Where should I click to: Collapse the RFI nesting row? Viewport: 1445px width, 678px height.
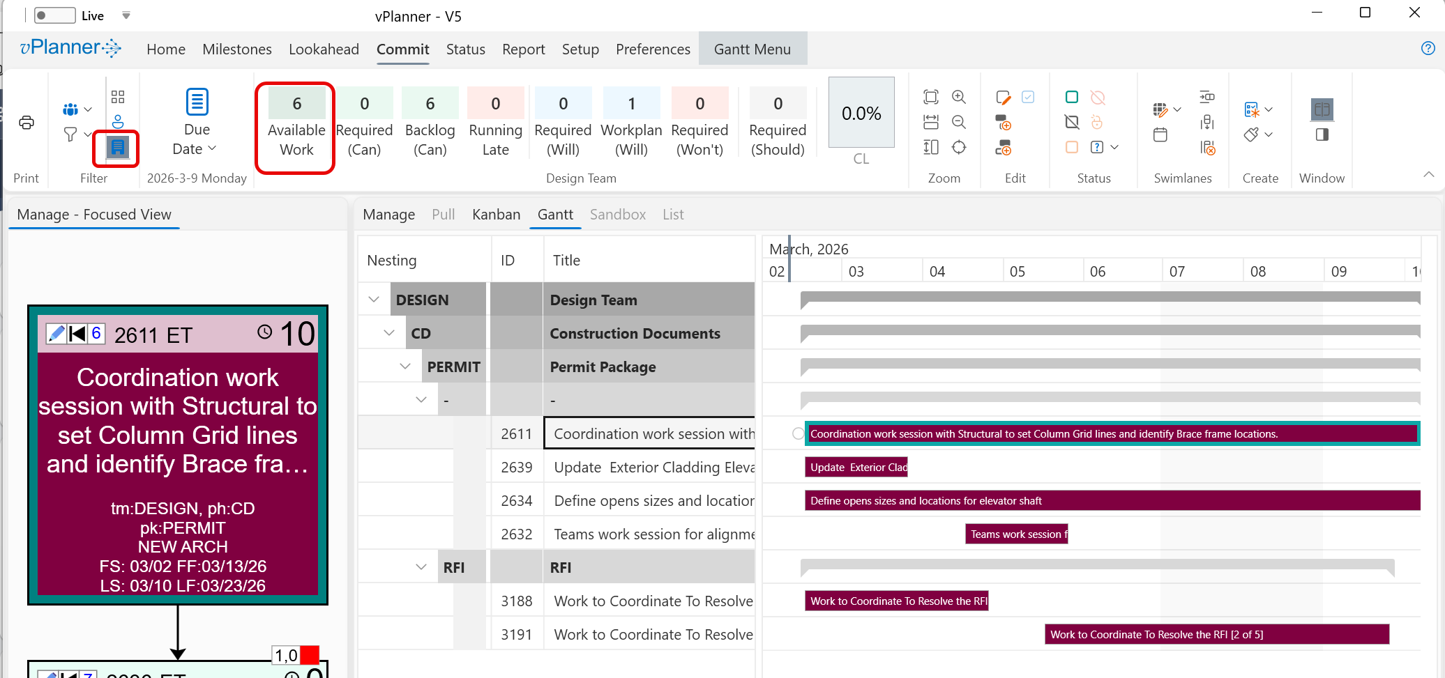point(421,567)
